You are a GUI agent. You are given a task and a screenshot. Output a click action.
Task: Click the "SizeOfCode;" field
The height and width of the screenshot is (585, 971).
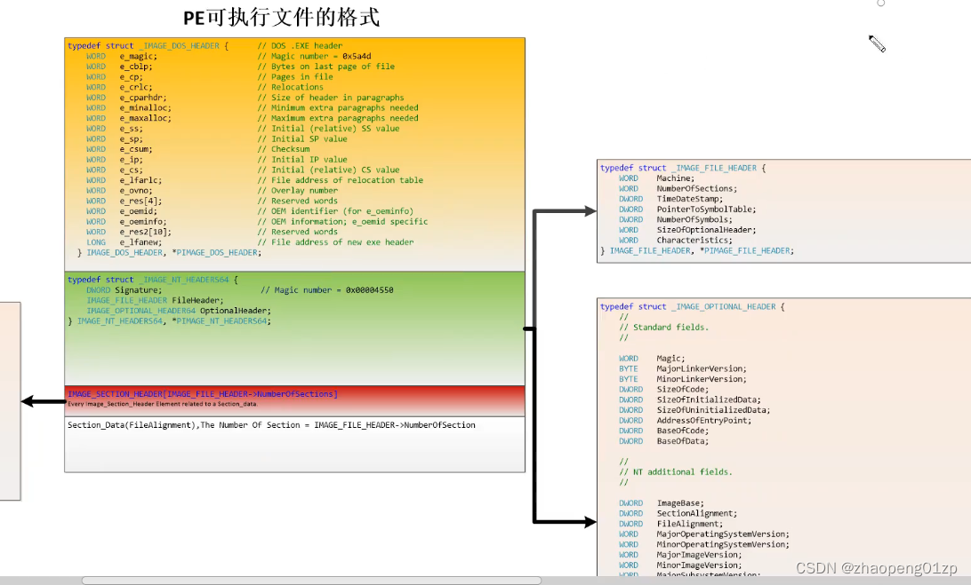(683, 390)
